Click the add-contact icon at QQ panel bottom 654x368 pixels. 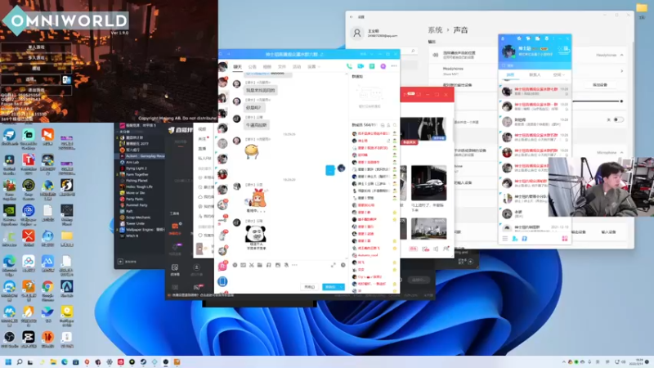coord(515,239)
